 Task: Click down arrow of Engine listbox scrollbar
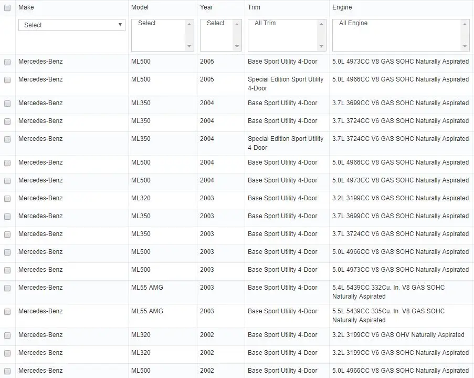(x=465, y=46)
